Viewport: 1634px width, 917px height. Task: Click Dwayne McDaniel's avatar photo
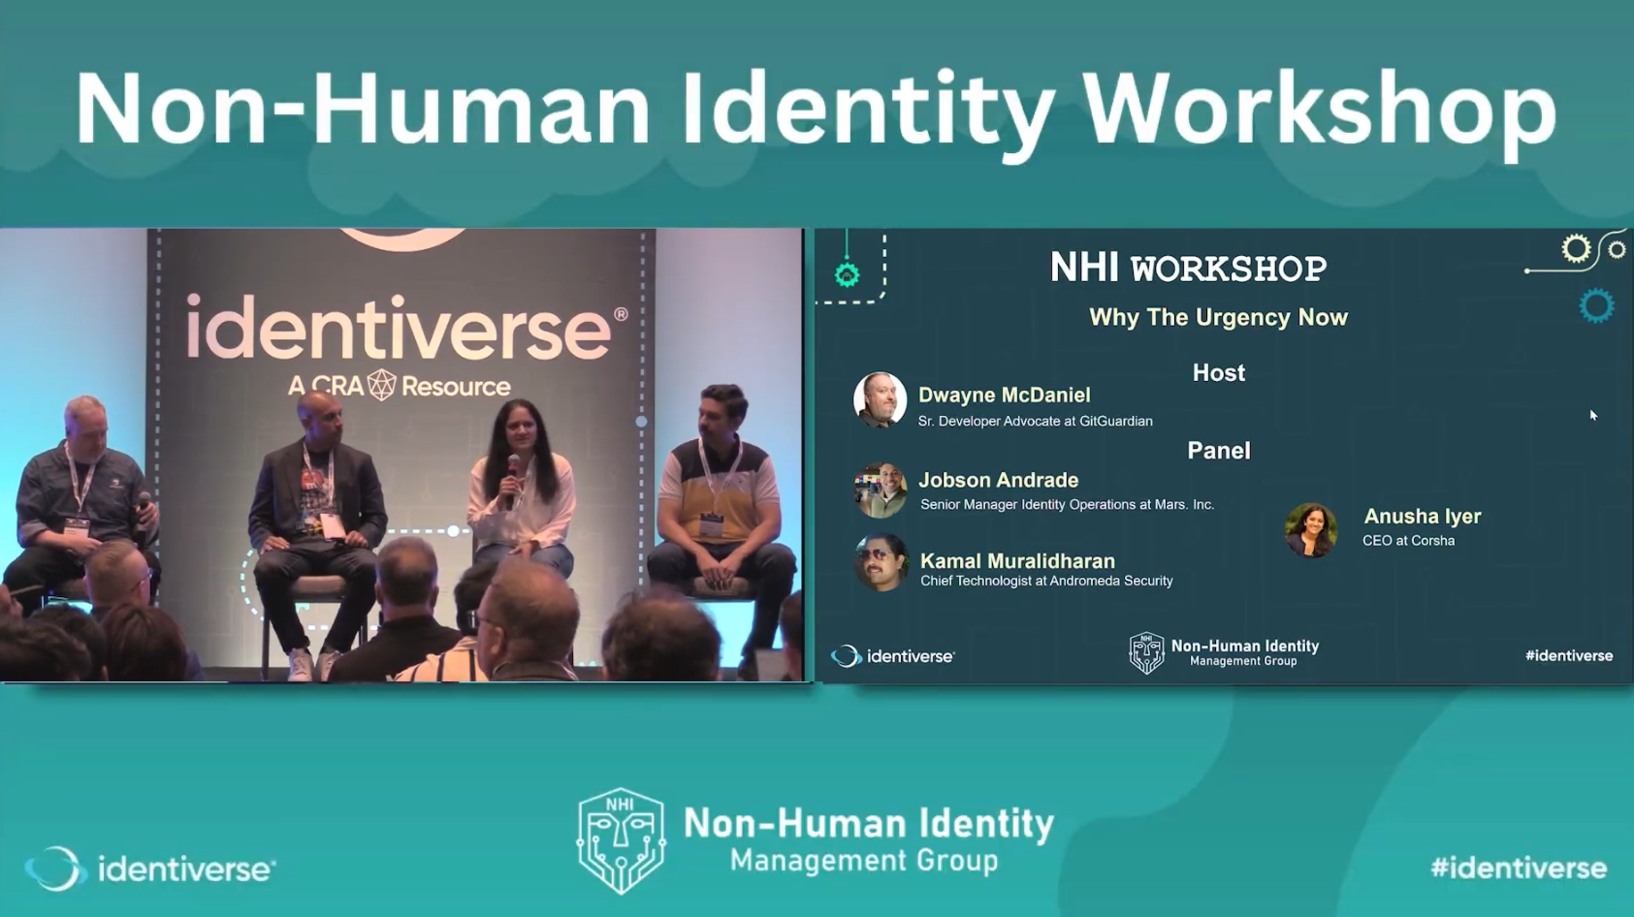[x=880, y=399]
